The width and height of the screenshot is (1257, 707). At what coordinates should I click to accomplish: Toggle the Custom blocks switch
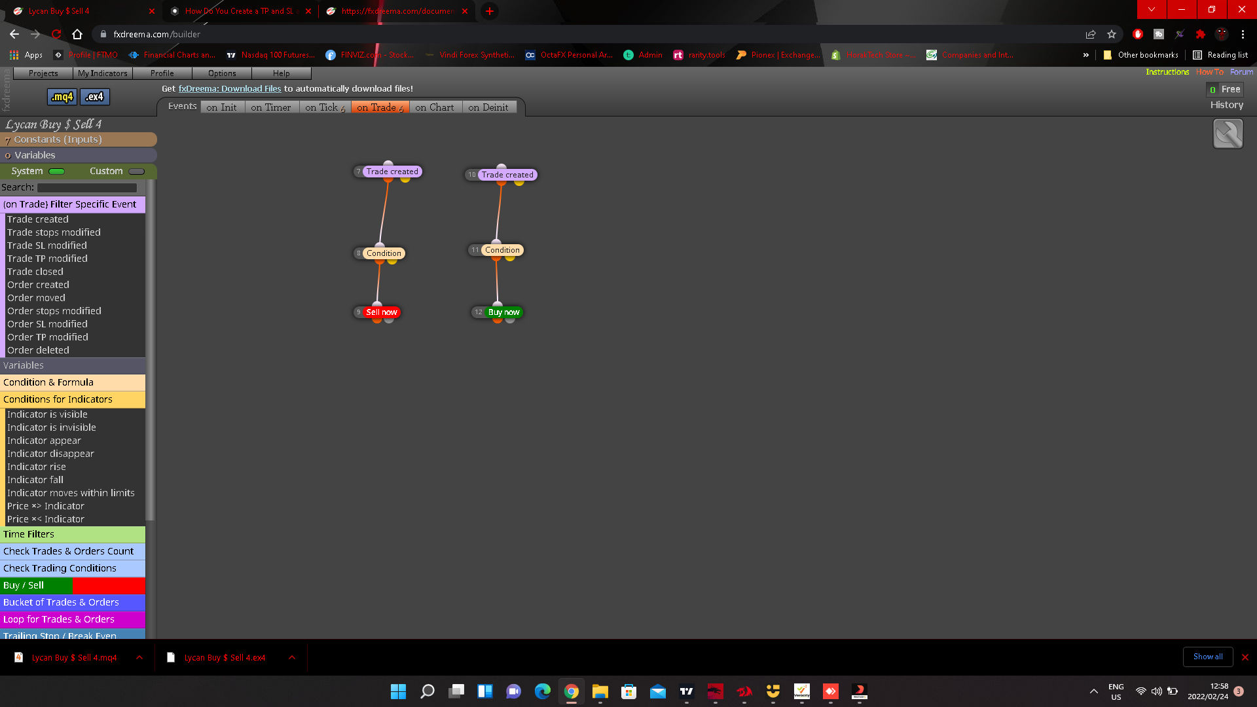[136, 172]
